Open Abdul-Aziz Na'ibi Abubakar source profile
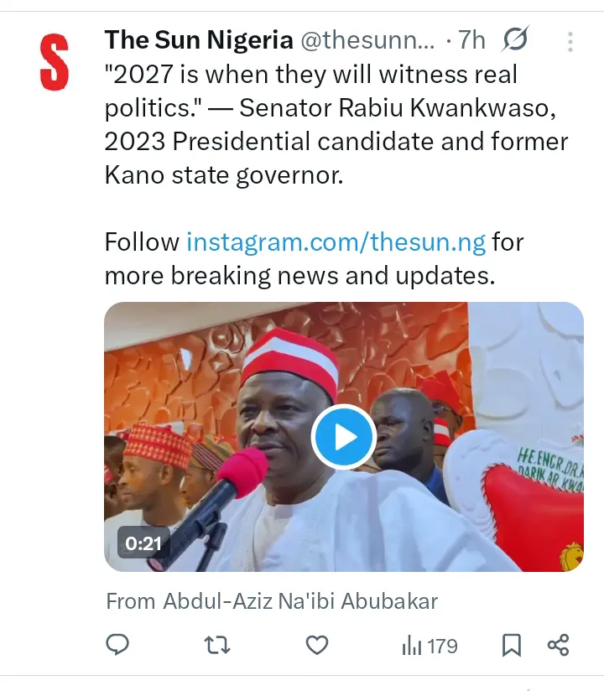 point(299,600)
